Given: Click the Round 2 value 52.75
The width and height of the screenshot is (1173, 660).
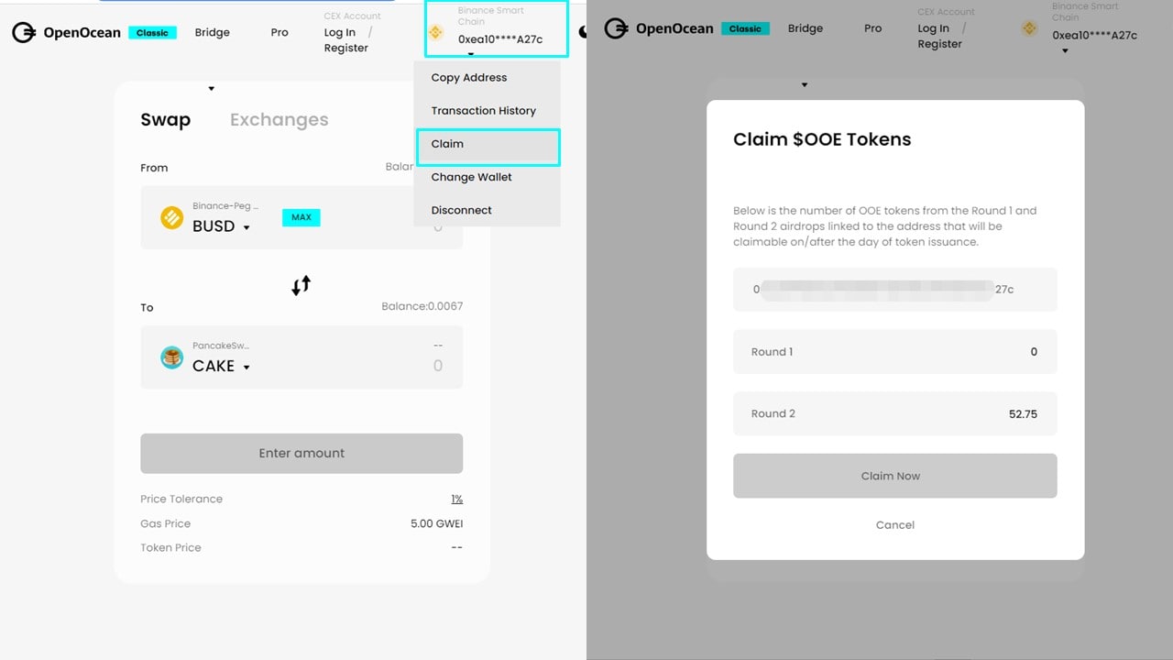Looking at the screenshot, I should point(1023,414).
